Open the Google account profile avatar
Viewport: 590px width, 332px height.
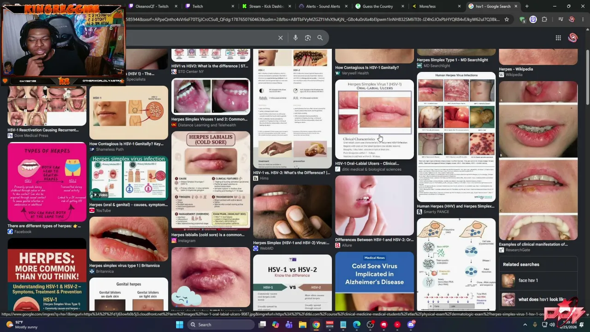tap(572, 38)
